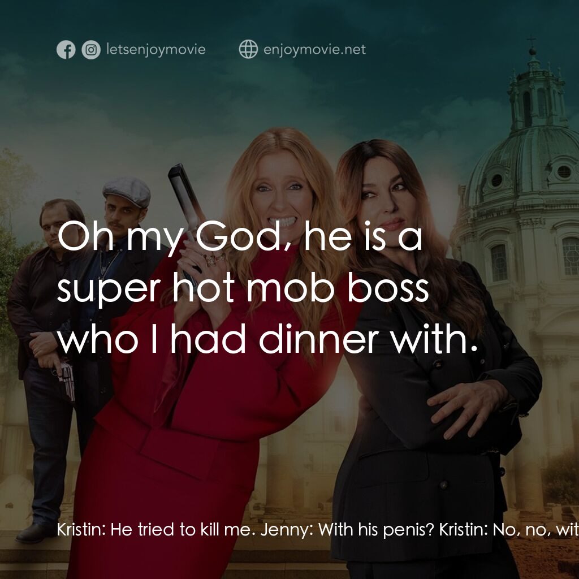The height and width of the screenshot is (579, 579).
Task: Select the man standing at far left
Action: click(44, 369)
